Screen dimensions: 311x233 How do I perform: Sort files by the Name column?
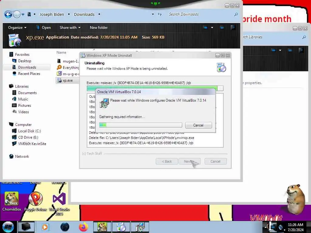61,52
